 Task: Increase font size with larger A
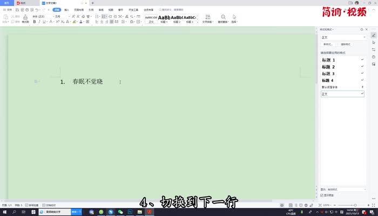tap(73, 16)
